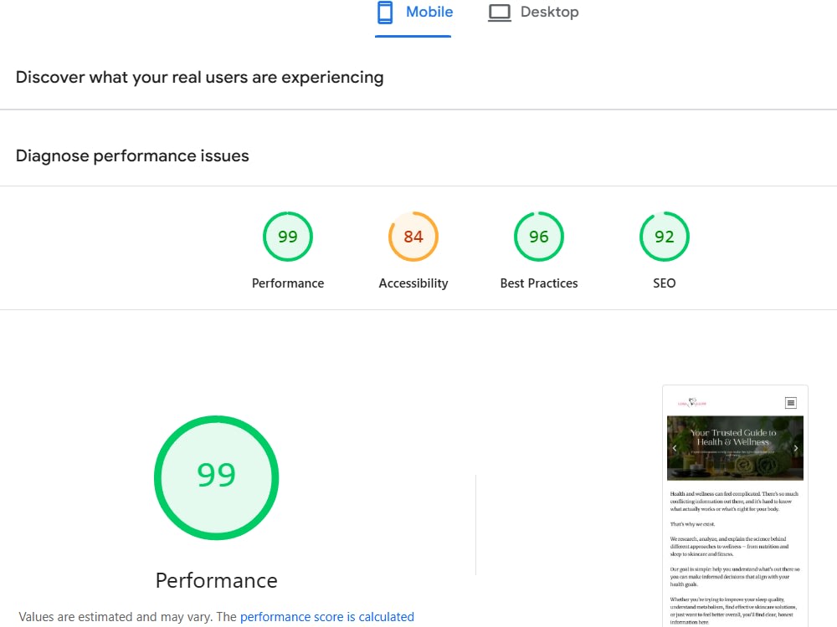The width and height of the screenshot is (837, 627).
Task: Click the mobile phone icon
Action: 385,13
